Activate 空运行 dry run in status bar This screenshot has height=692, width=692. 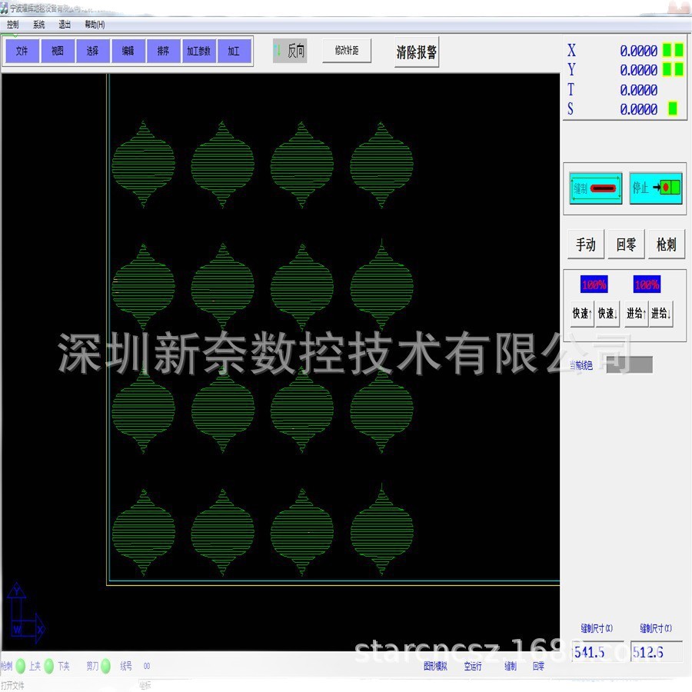click(x=473, y=667)
